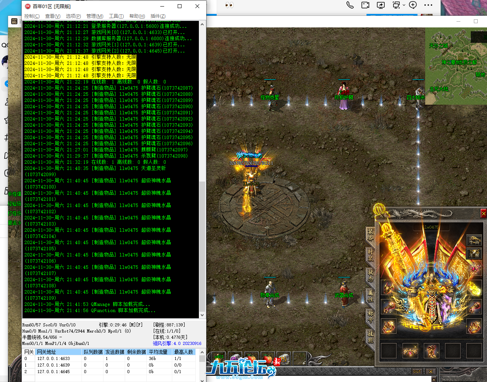
Task: Open the 生肖 zodiac slot button
Action: tap(474, 241)
